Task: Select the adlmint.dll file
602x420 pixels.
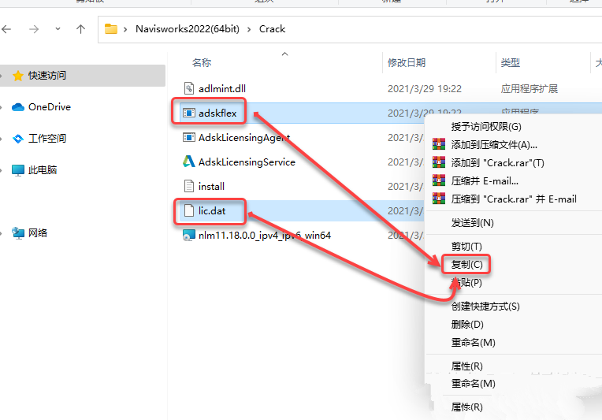Action: tap(222, 89)
